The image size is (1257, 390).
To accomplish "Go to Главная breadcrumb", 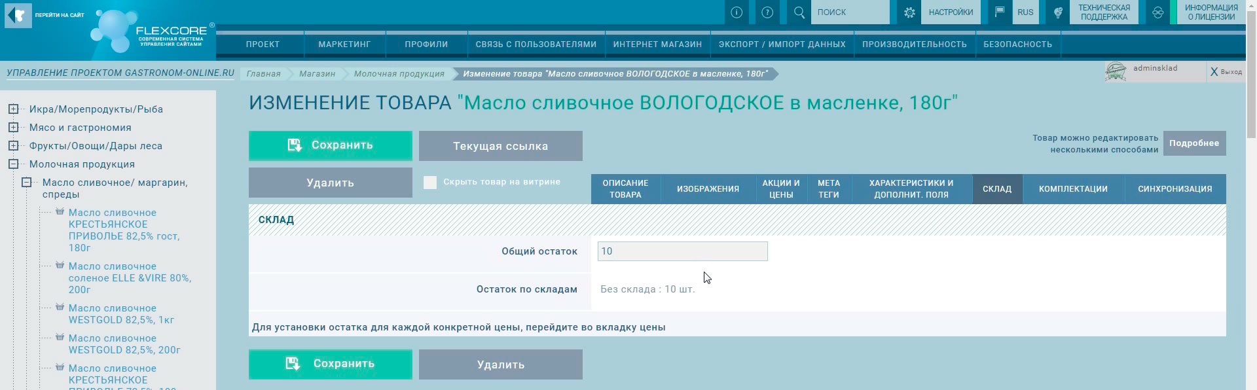I will coord(264,74).
